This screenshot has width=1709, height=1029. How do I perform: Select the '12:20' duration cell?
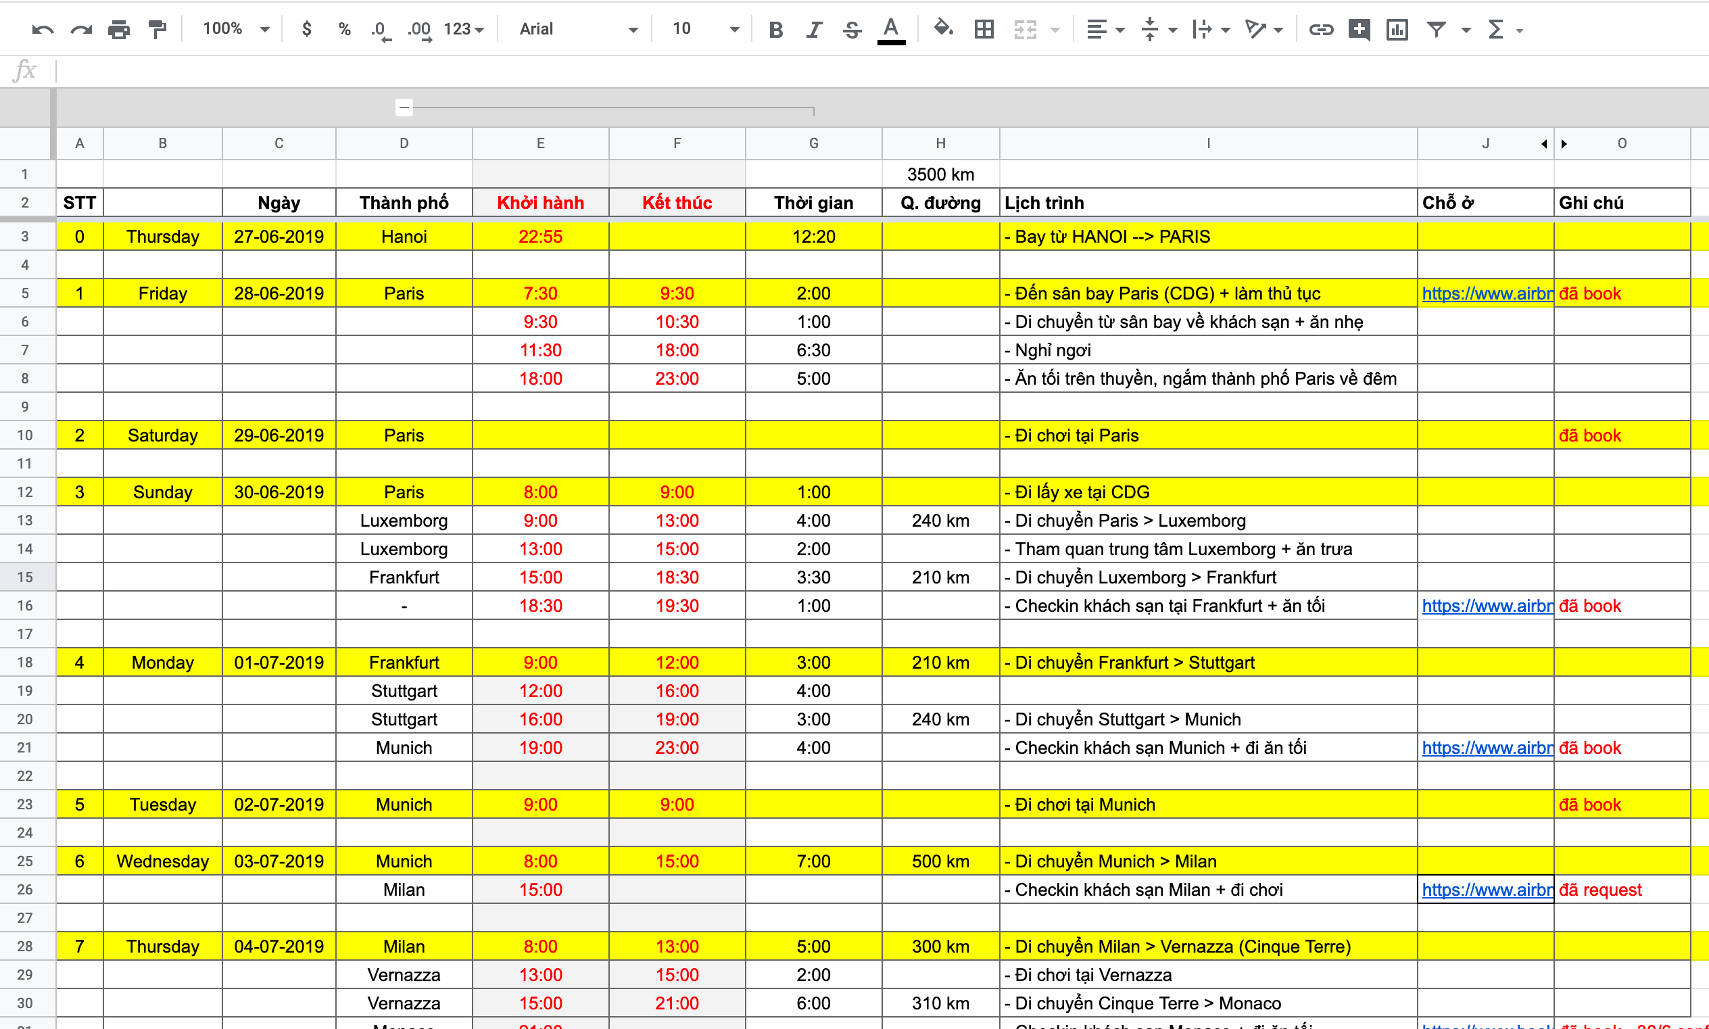pos(813,237)
